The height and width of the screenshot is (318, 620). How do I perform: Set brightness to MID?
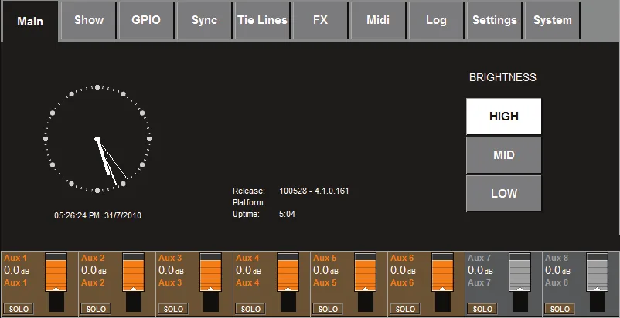[504, 155]
